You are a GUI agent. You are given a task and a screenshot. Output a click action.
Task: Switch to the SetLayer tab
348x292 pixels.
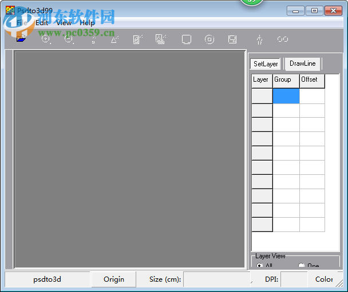click(x=266, y=64)
